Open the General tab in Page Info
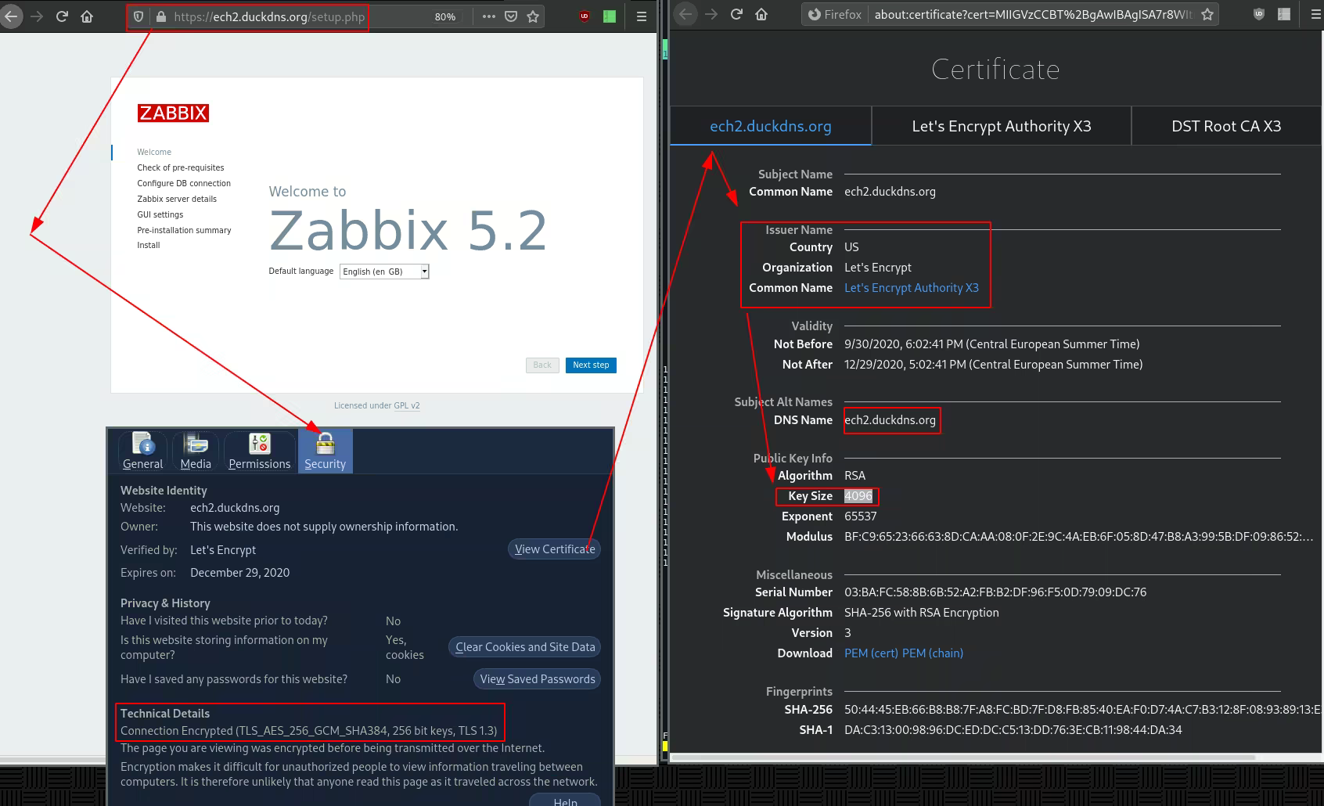Viewport: 1324px width, 806px height. [x=142, y=452]
